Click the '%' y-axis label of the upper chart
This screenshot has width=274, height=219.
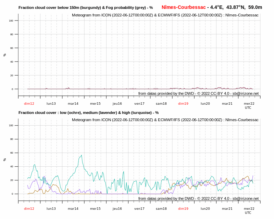coord(5,55)
